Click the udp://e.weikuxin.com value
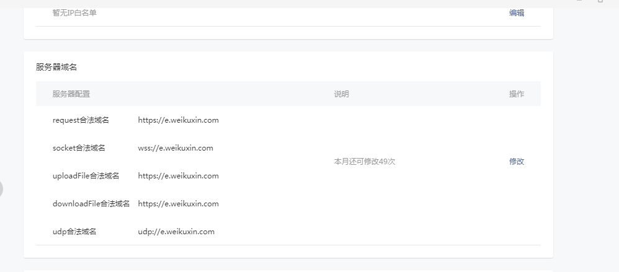Image resolution: width=619 pixels, height=272 pixels. 176,231
